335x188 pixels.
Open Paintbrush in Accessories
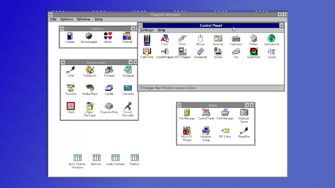(90, 70)
